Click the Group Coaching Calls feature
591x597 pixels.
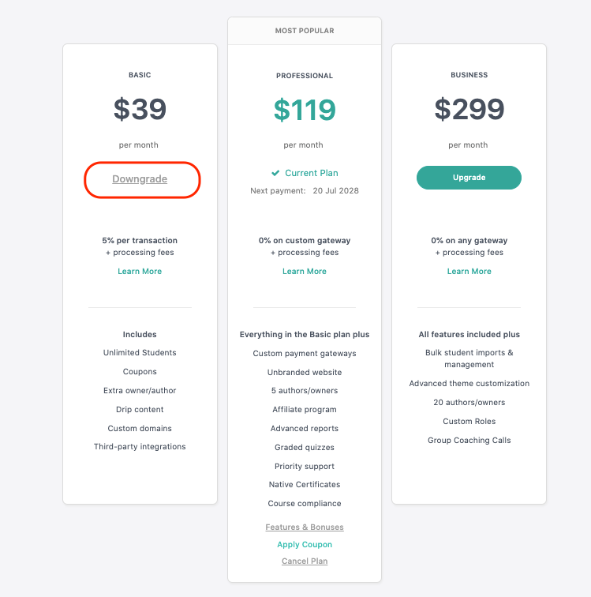coord(469,440)
